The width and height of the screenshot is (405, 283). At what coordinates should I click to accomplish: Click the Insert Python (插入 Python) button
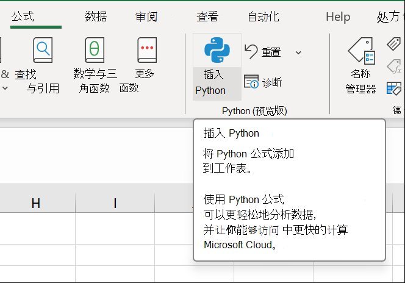(217, 65)
